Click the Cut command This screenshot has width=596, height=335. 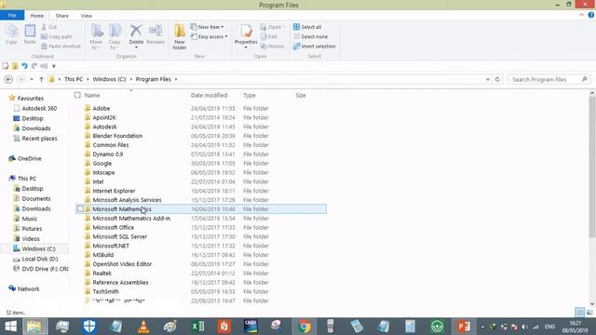(49, 27)
